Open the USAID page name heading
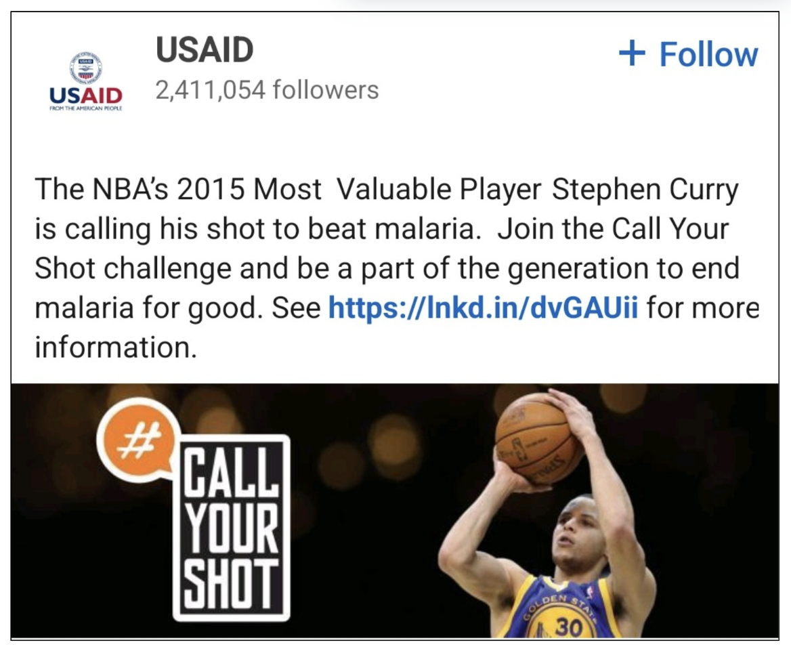 [205, 49]
